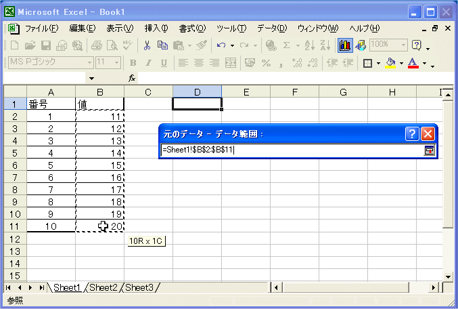Open the font size dropdown
The width and height of the screenshot is (458, 309).
(117, 62)
